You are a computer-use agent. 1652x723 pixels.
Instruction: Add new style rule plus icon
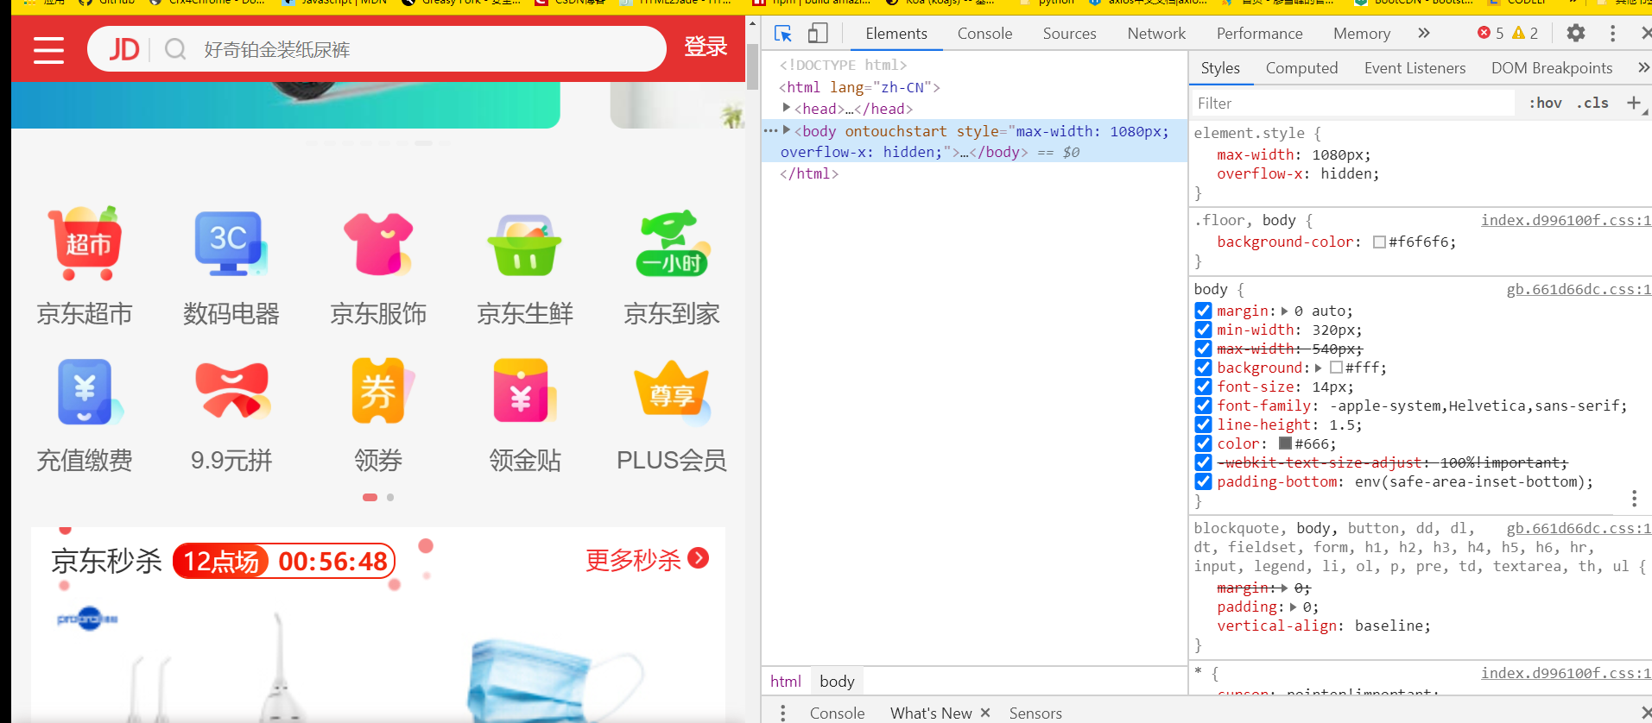point(1634,103)
